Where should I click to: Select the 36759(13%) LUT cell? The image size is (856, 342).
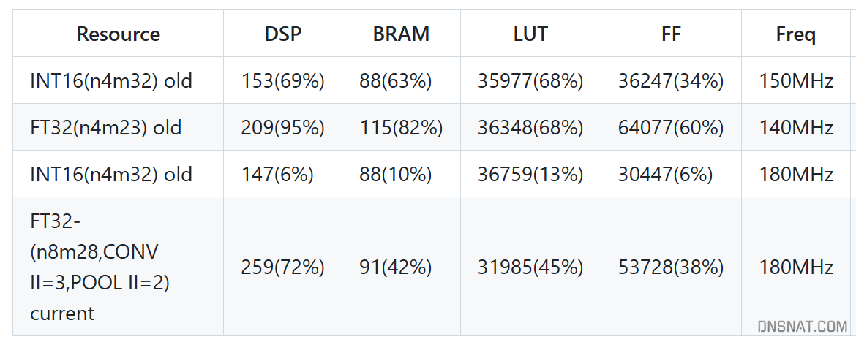click(x=530, y=175)
